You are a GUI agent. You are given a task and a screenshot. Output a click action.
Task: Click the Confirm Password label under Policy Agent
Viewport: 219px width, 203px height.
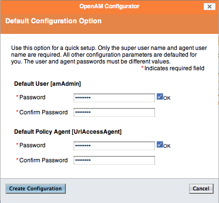tap(44, 160)
